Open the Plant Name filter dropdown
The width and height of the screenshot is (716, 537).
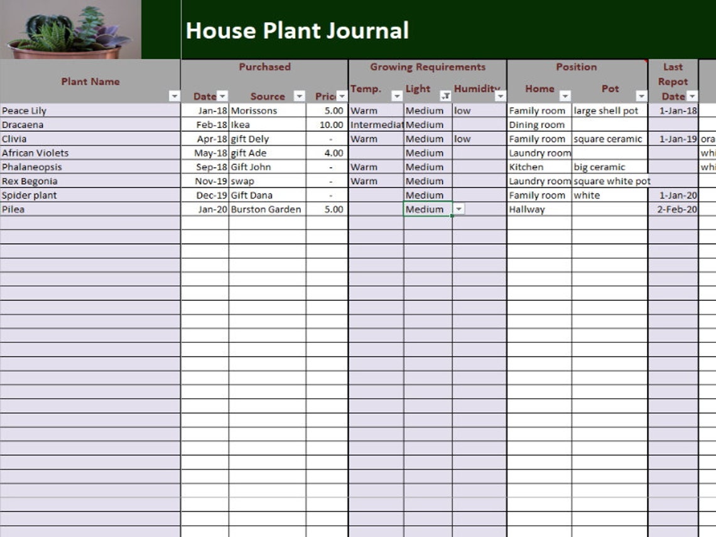tap(174, 95)
